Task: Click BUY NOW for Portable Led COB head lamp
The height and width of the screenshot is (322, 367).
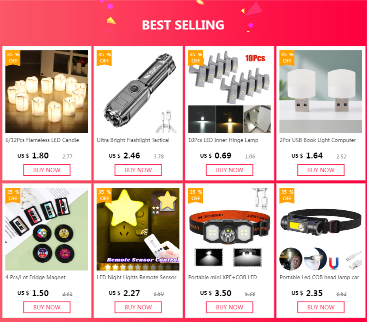Action: 321,307
